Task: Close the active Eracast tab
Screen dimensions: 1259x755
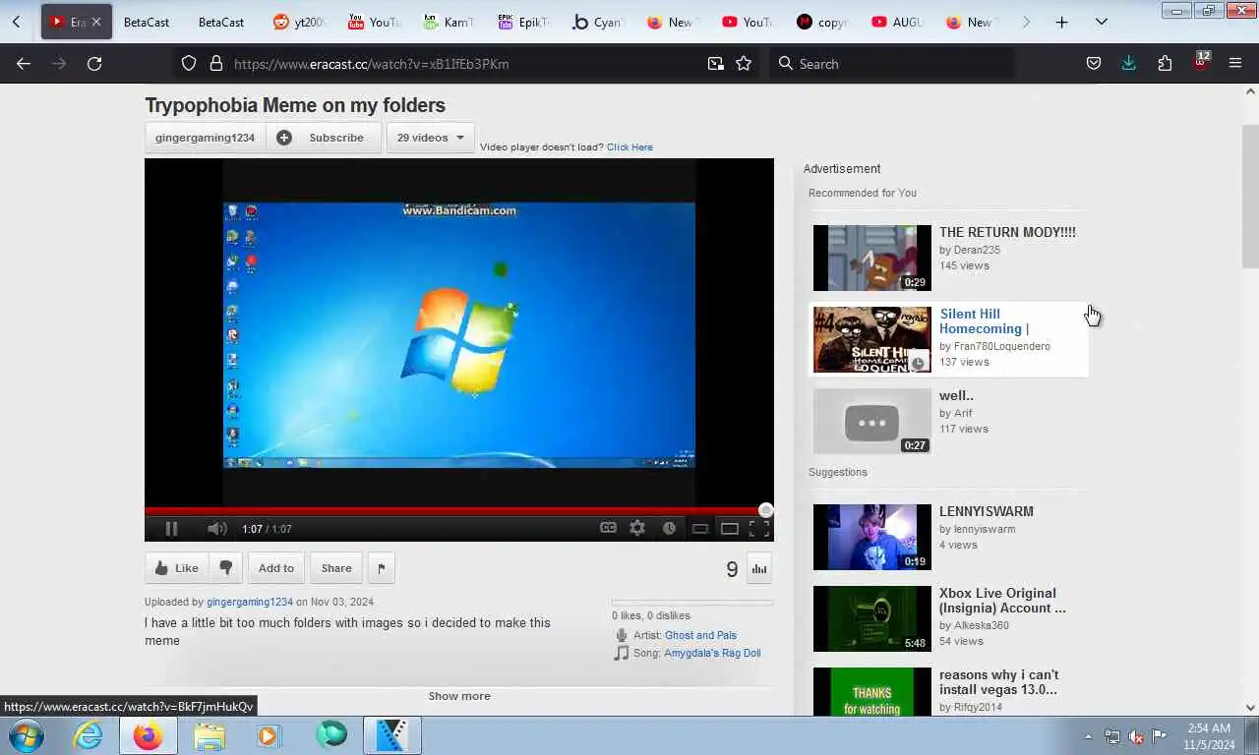Action: click(x=96, y=22)
